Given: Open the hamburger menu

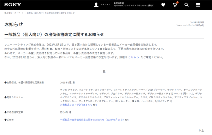Looking at the screenshot, I should pyautogui.click(x=198, y=5).
